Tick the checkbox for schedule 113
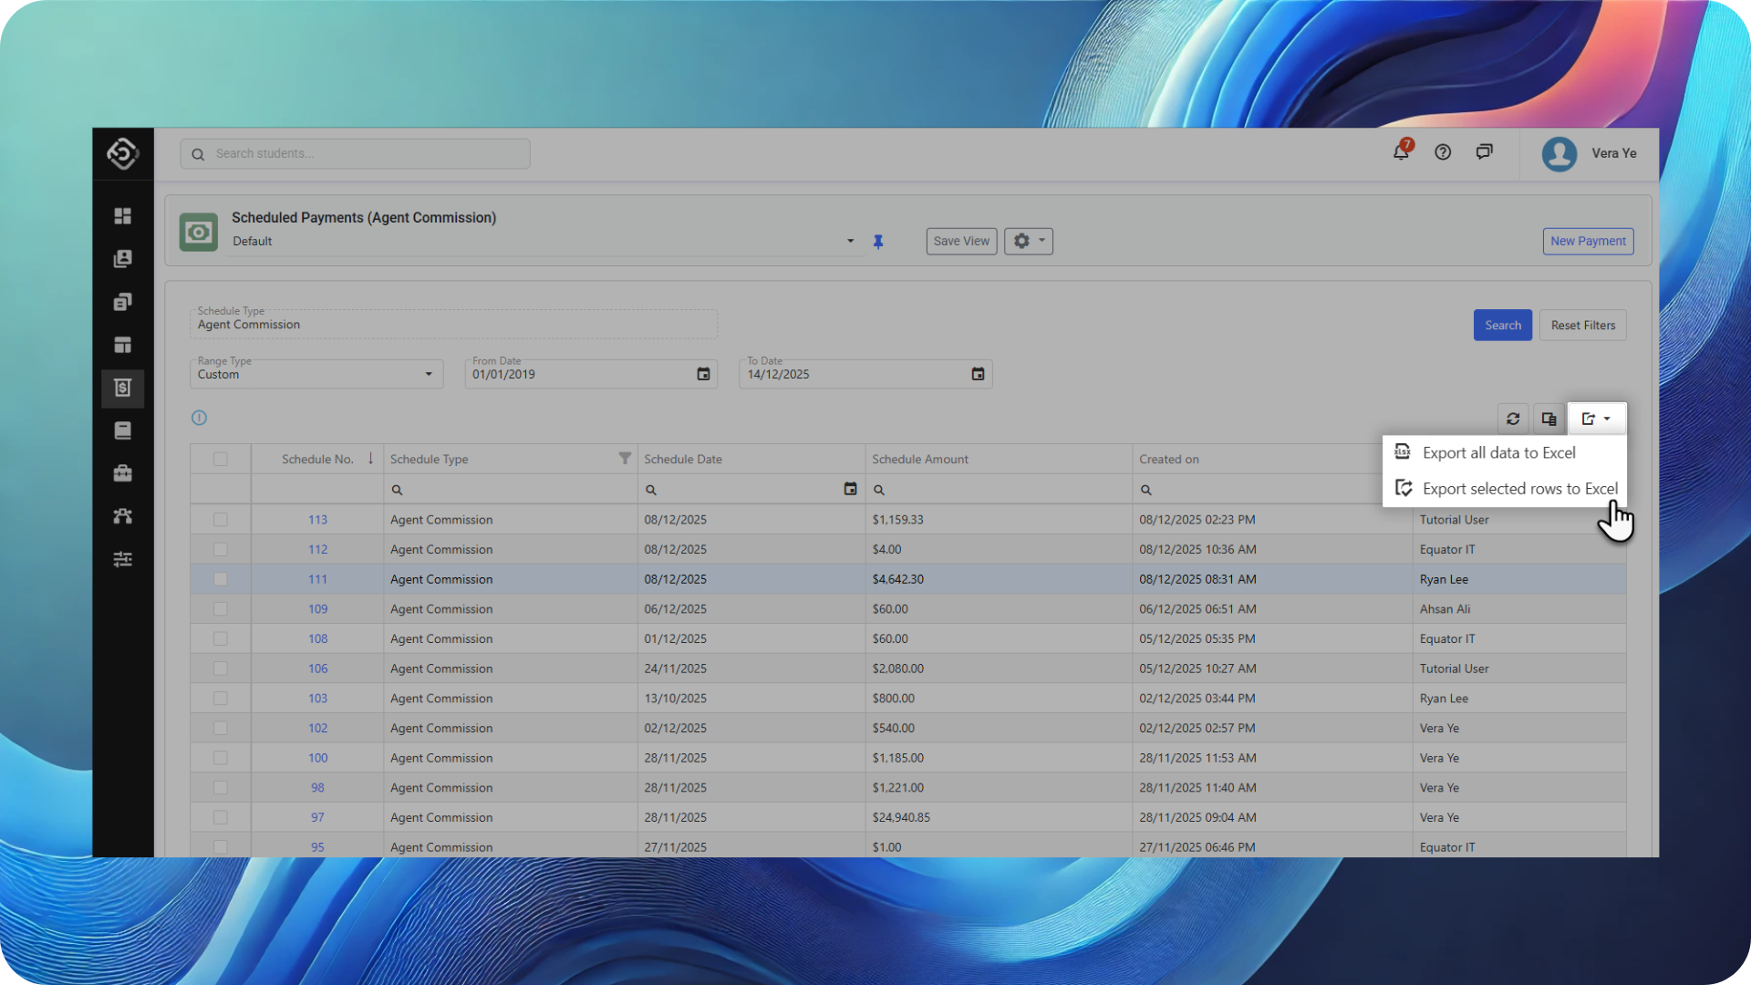The height and width of the screenshot is (985, 1751). click(x=220, y=520)
